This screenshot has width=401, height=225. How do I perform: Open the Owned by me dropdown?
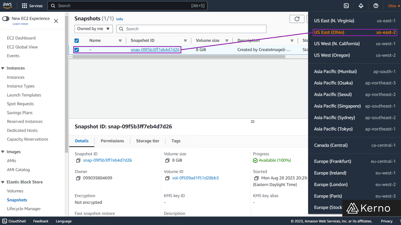93,29
